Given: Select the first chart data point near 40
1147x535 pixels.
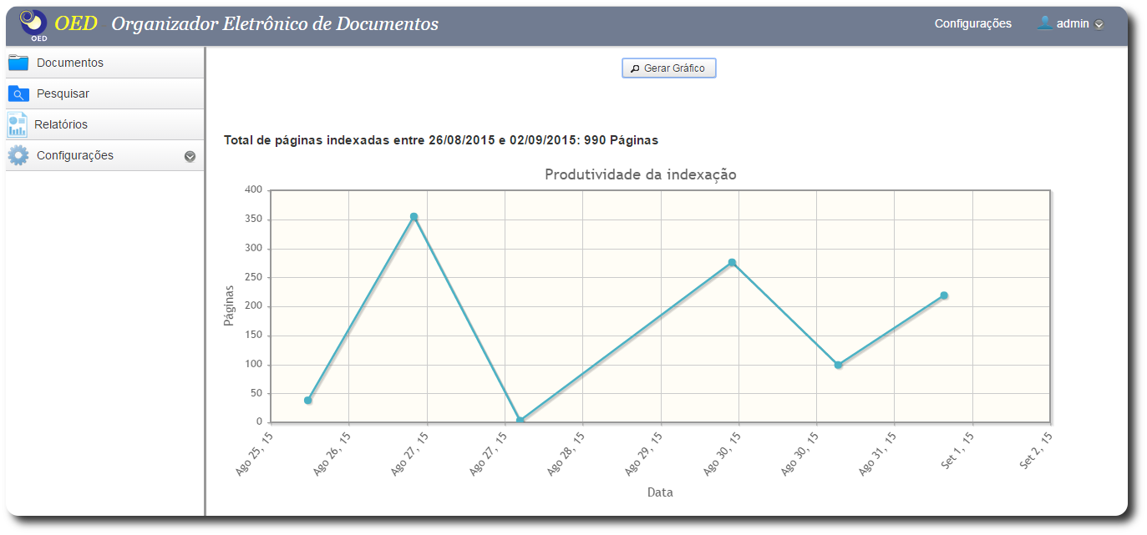Looking at the screenshot, I should tap(308, 401).
